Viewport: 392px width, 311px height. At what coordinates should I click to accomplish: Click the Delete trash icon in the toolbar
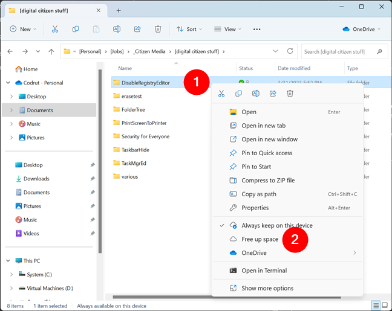pos(157,29)
